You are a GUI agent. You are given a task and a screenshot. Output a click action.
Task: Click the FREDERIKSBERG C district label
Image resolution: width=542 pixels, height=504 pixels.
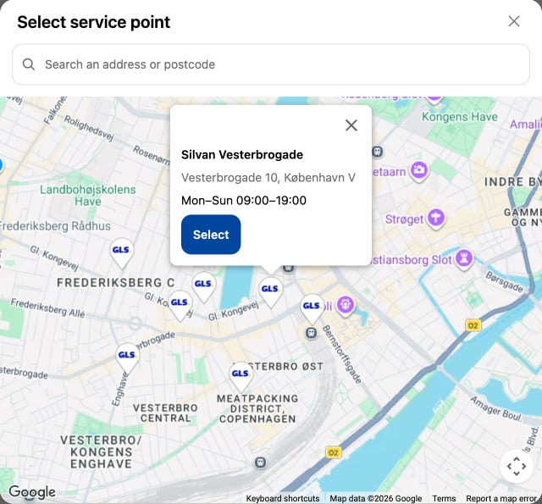coord(116,283)
